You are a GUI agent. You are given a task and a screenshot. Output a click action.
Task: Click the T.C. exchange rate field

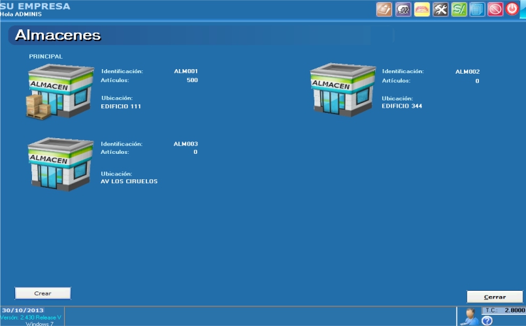click(503, 310)
